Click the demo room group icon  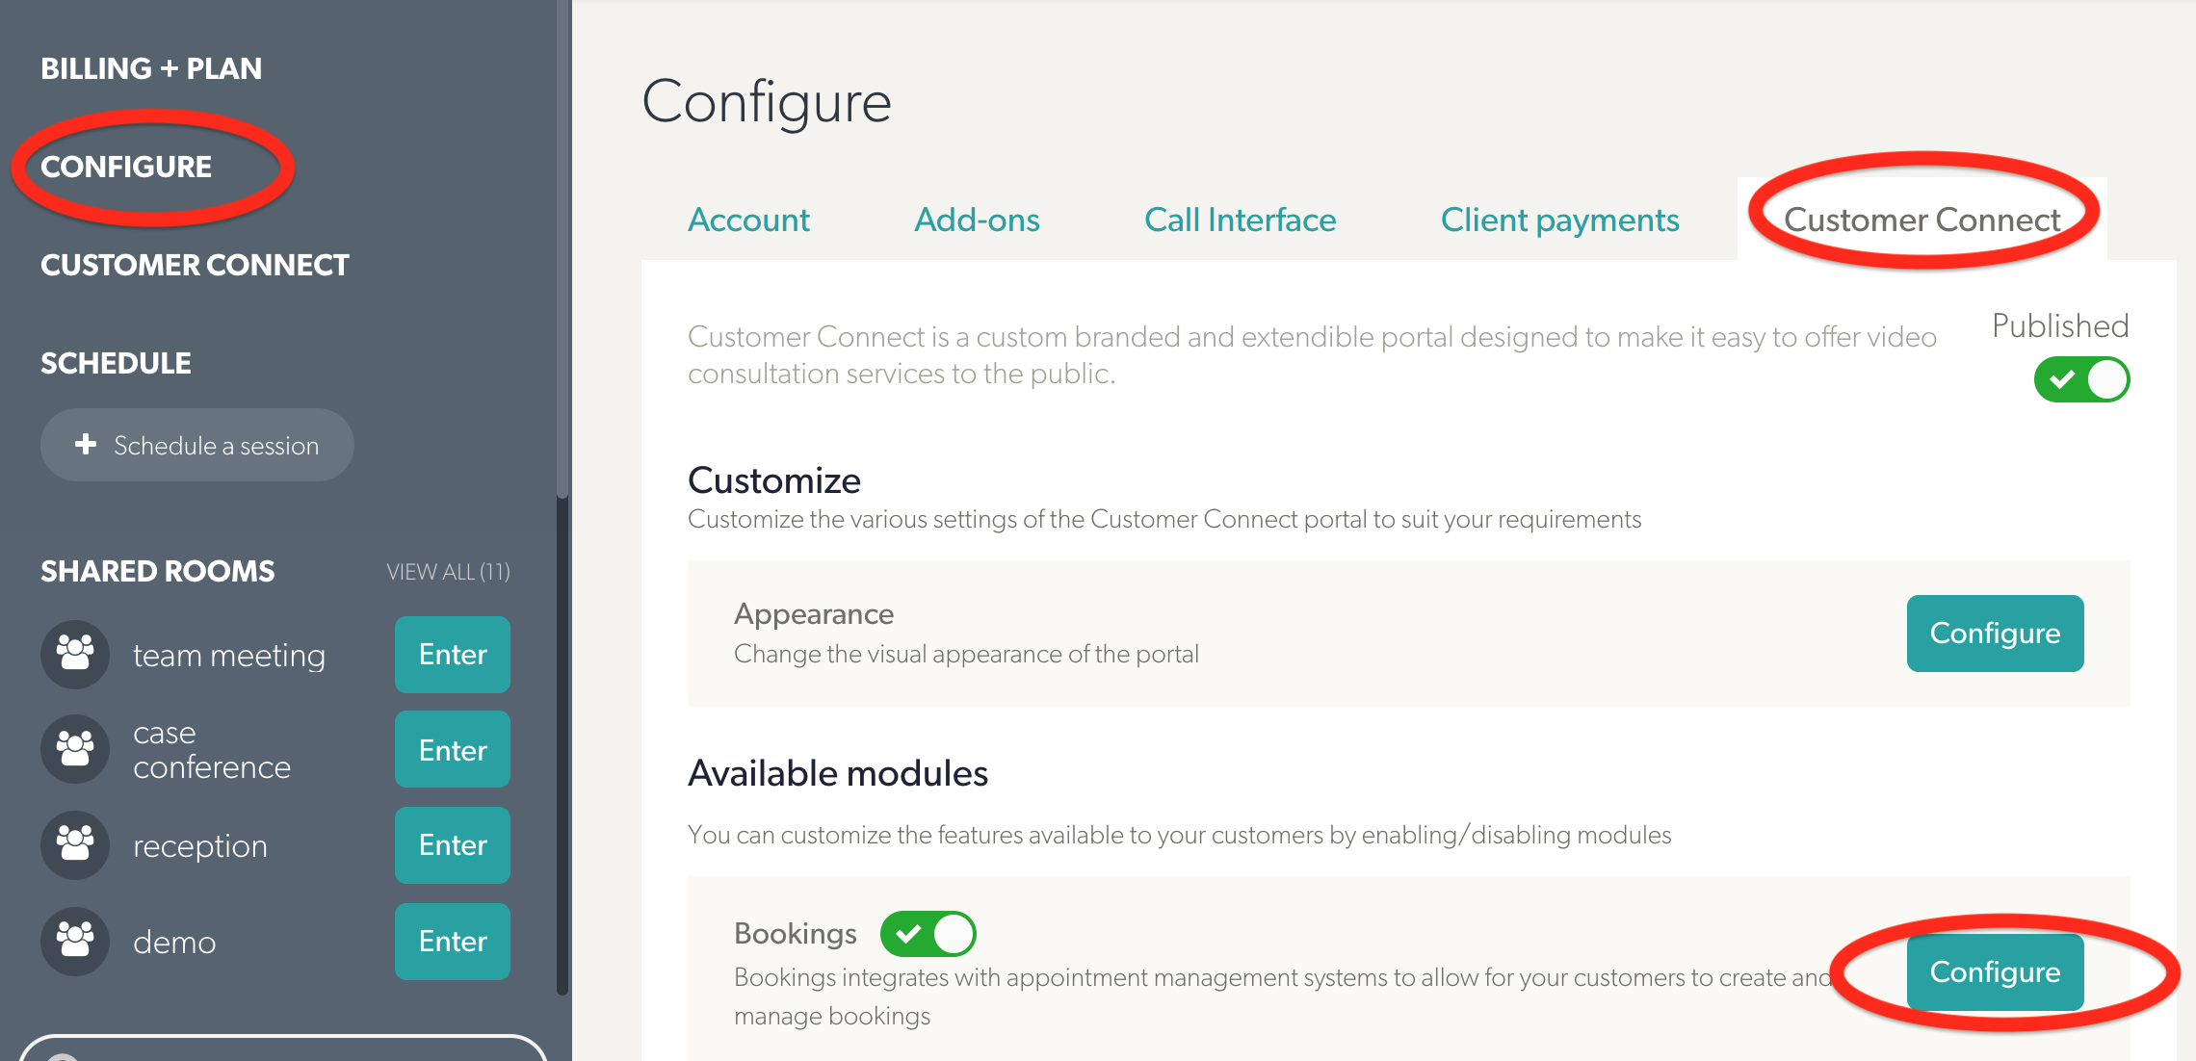(x=75, y=942)
